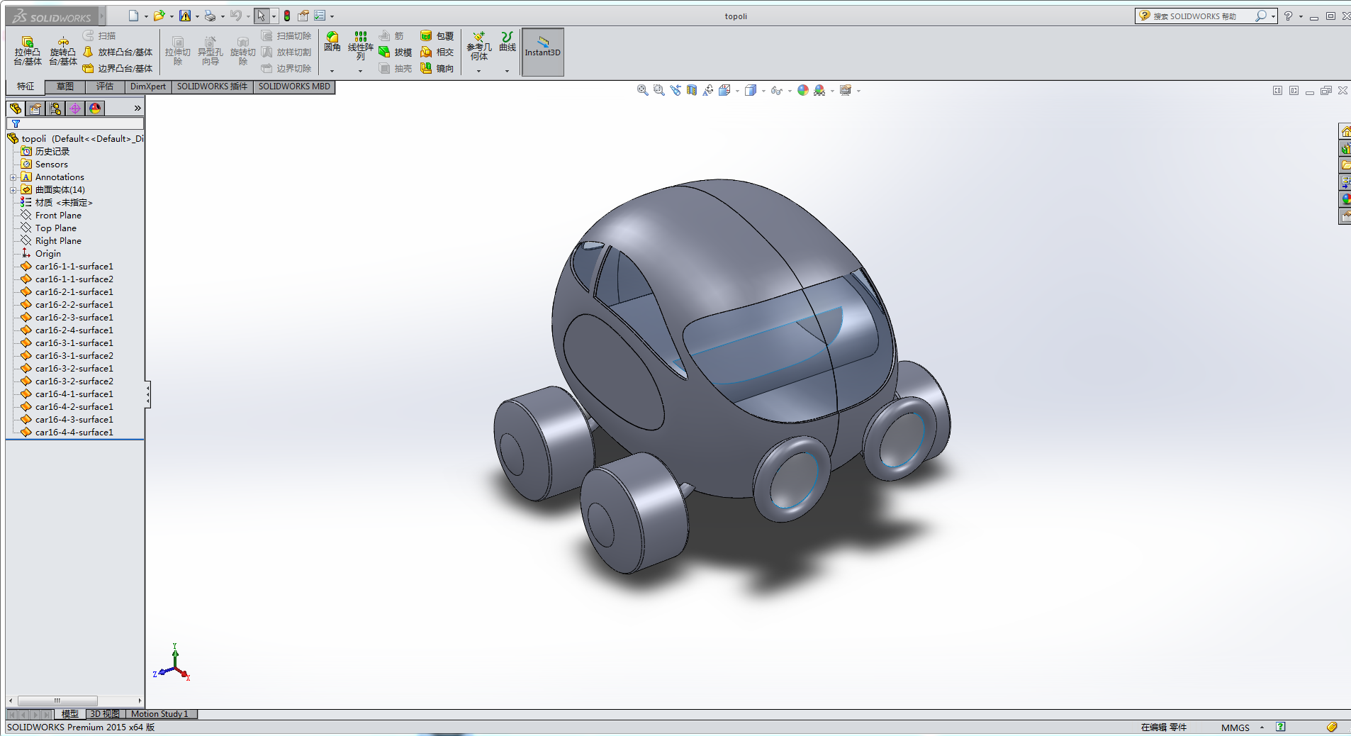Select car16-3-1-surface2 in feature tree
This screenshot has width=1351, height=736.
coord(74,356)
